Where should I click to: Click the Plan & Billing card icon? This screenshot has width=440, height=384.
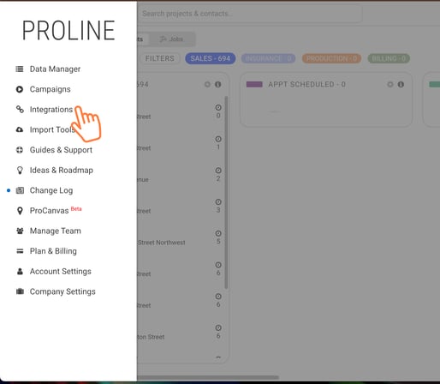tap(20, 251)
